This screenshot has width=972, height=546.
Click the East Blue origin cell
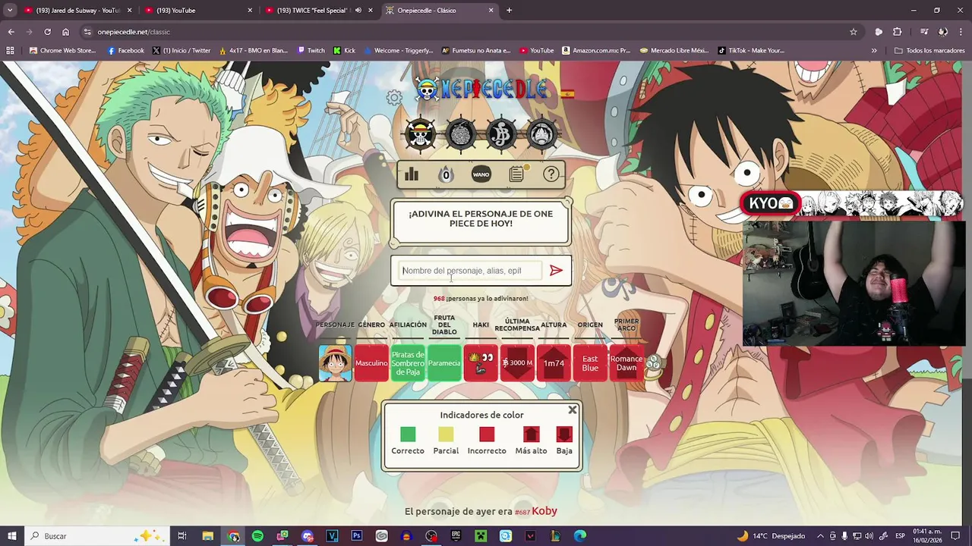pos(590,363)
